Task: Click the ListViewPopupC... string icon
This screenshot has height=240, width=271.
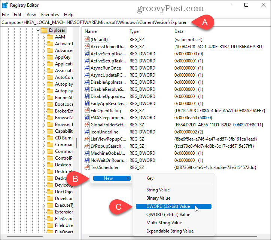Action: (87, 139)
